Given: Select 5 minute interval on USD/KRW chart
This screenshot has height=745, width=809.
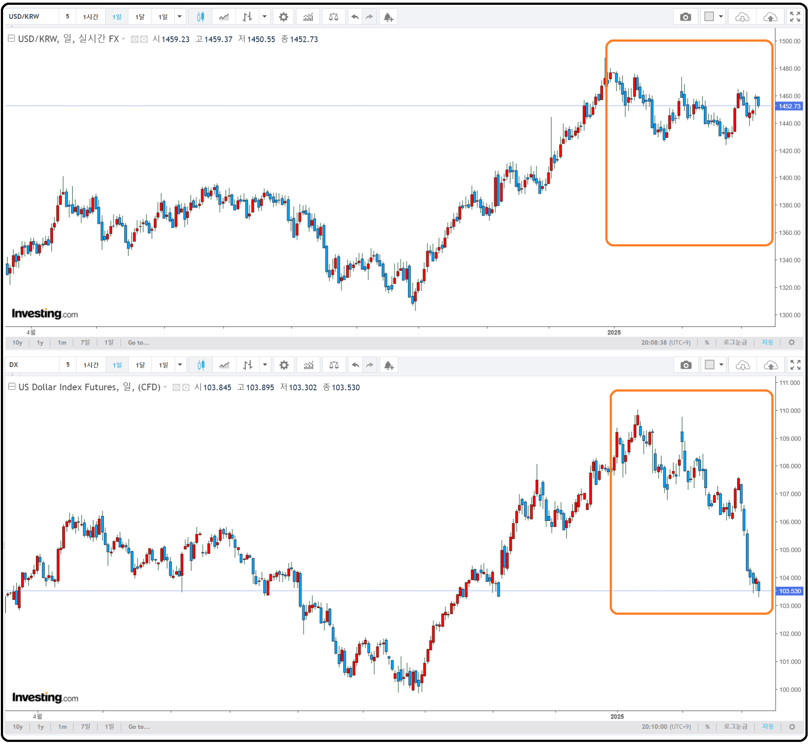Looking at the screenshot, I should pos(67,17).
